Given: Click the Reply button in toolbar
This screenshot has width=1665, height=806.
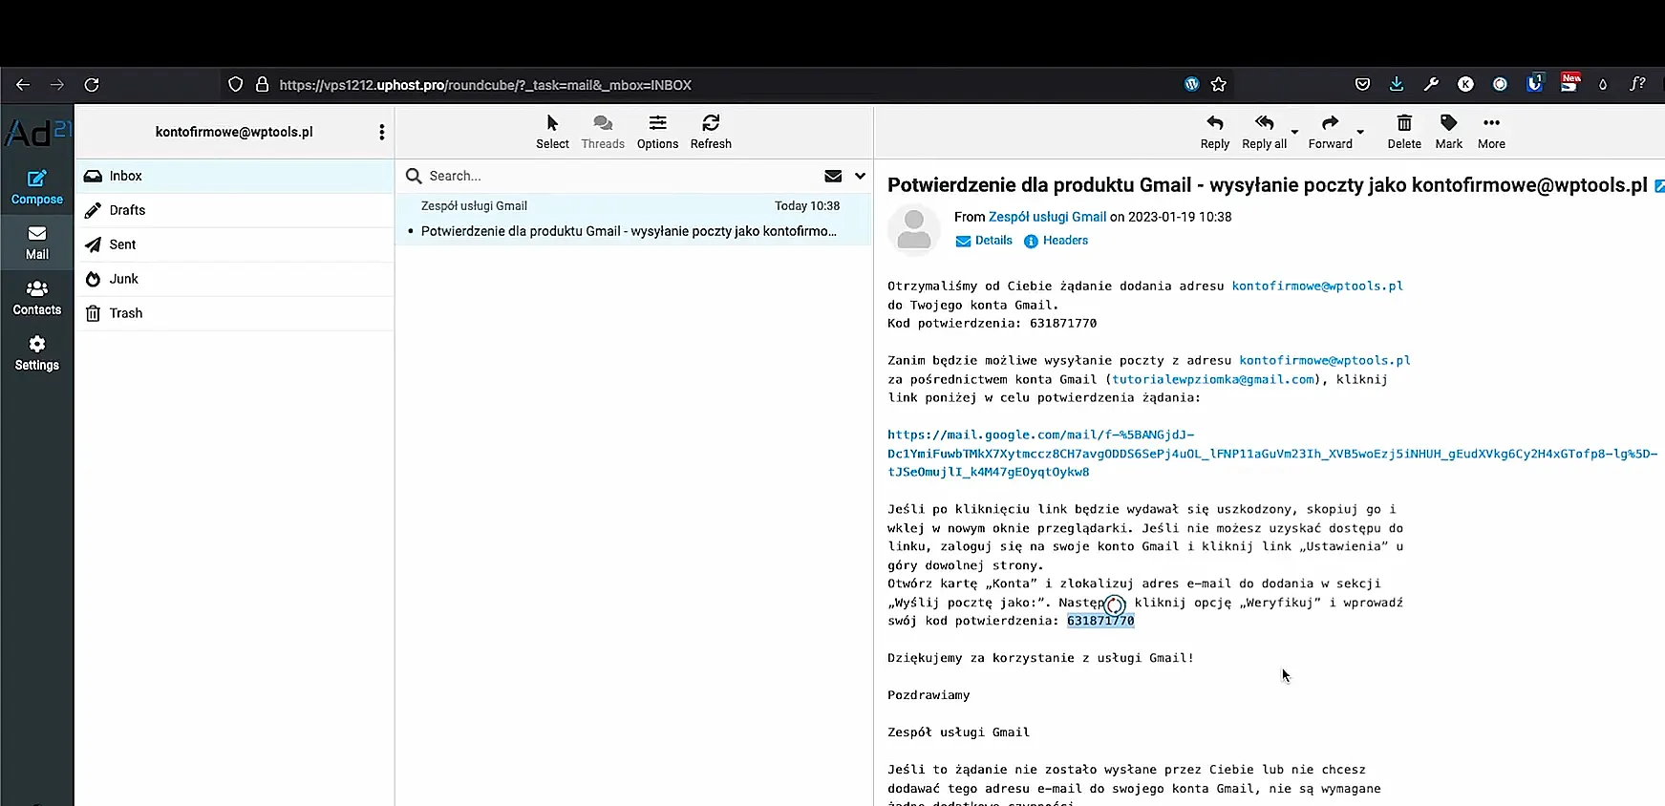Looking at the screenshot, I should (1214, 131).
